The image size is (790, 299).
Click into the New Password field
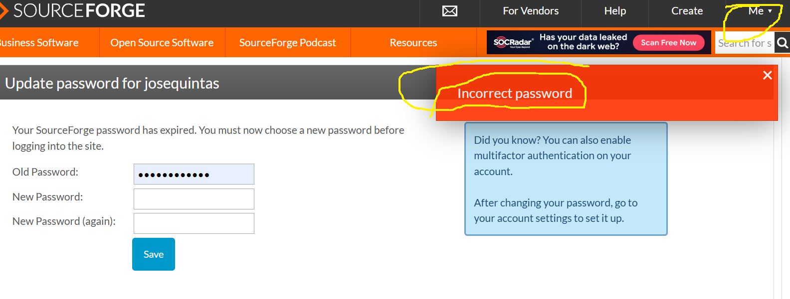click(194, 199)
